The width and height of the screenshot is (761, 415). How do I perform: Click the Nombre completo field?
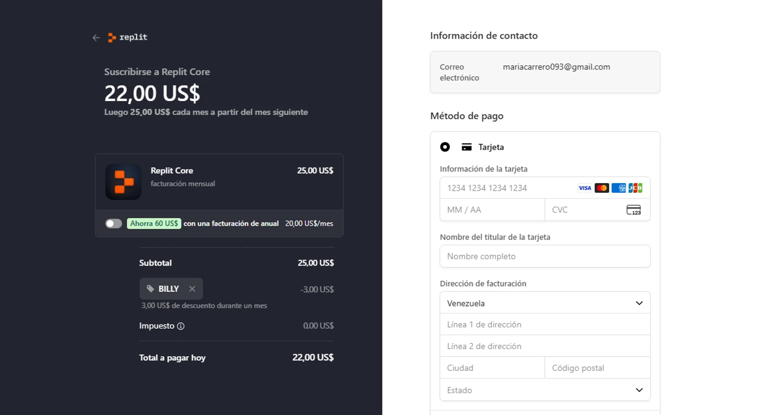545,256
